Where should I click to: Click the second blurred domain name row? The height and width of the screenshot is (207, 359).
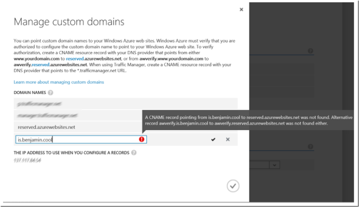coord(78,115)
